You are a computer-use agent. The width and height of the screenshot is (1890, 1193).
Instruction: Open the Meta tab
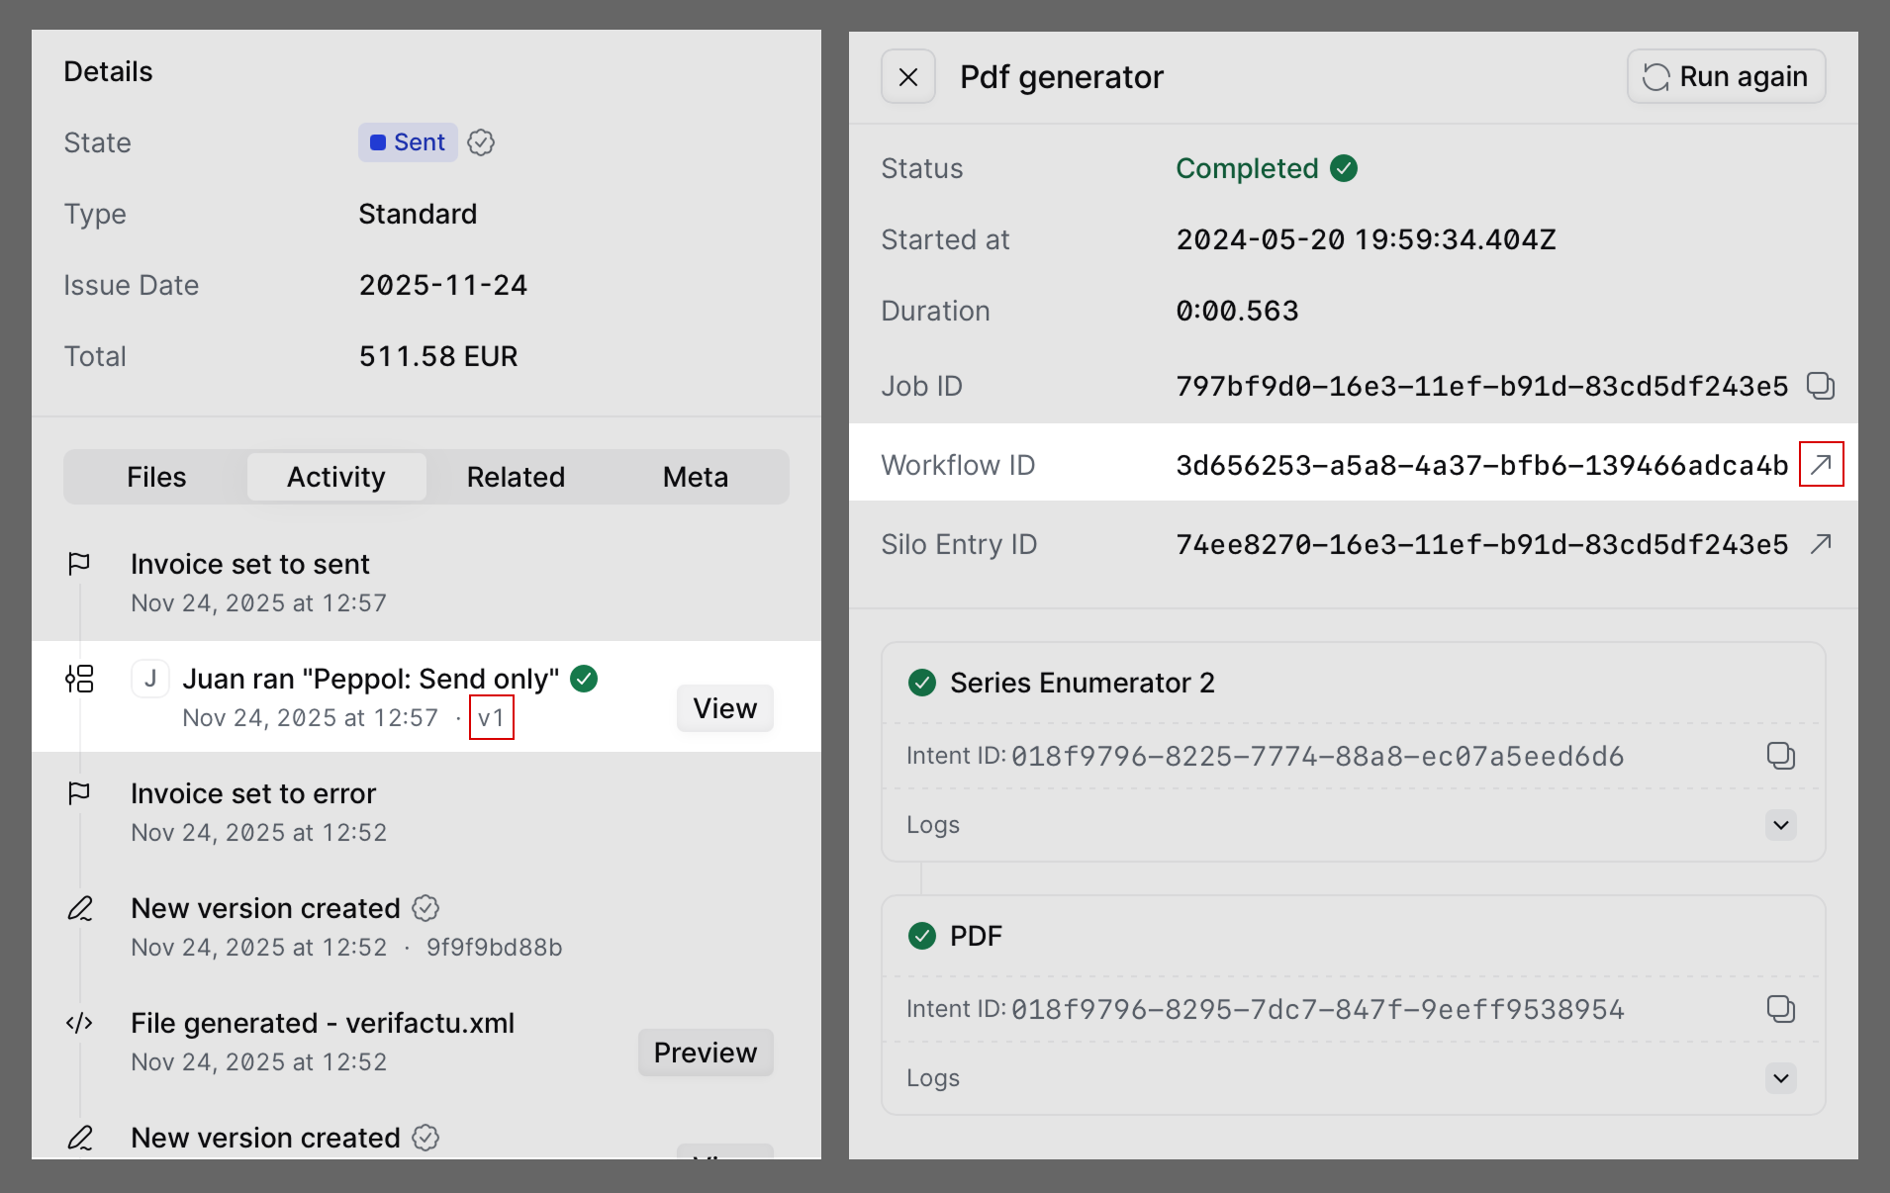(695, 477)
